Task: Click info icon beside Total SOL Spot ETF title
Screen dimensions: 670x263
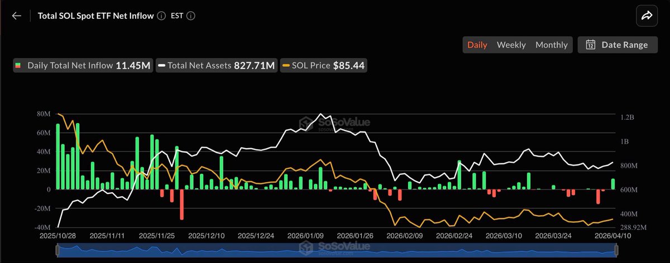Action: 161,16
